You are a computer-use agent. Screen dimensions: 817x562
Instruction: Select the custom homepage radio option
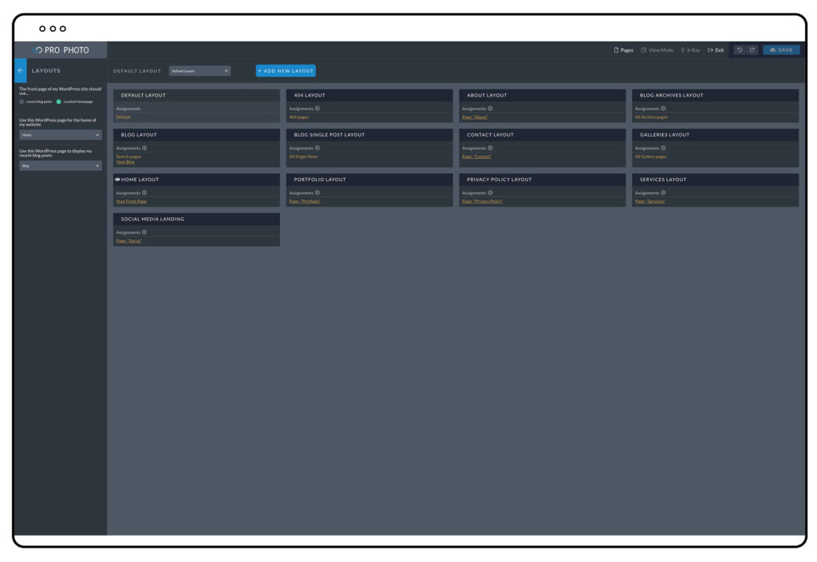coord(58,101)
